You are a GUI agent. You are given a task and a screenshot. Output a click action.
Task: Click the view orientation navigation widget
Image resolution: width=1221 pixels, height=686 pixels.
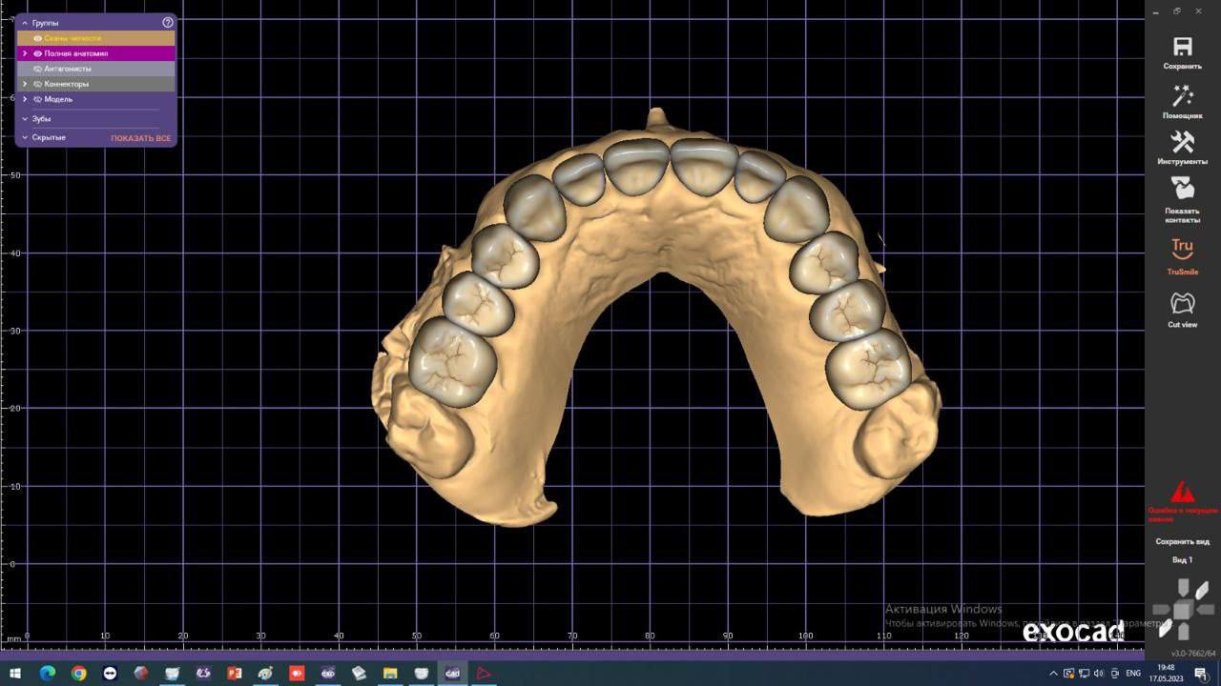(1182, 610)
